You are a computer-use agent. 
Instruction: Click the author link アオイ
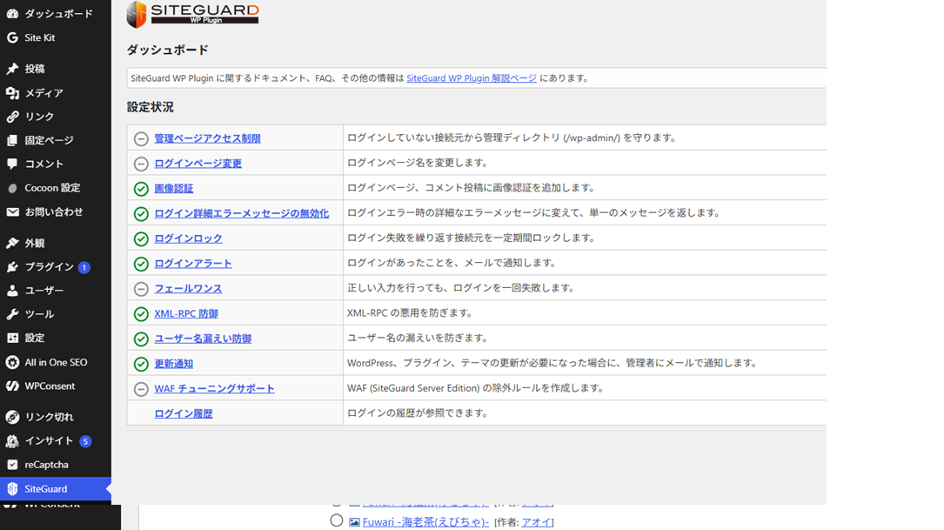click(537, 522)
